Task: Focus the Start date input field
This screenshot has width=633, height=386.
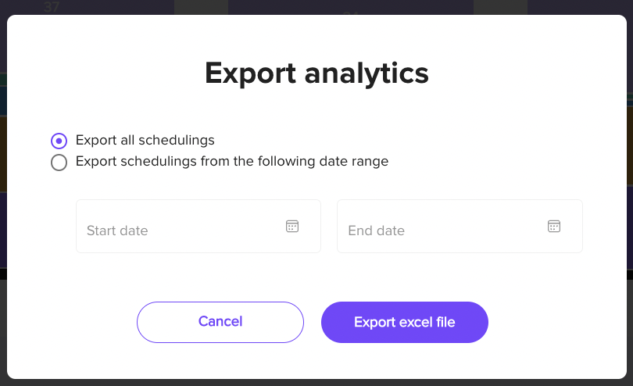Action: (198, 226)
